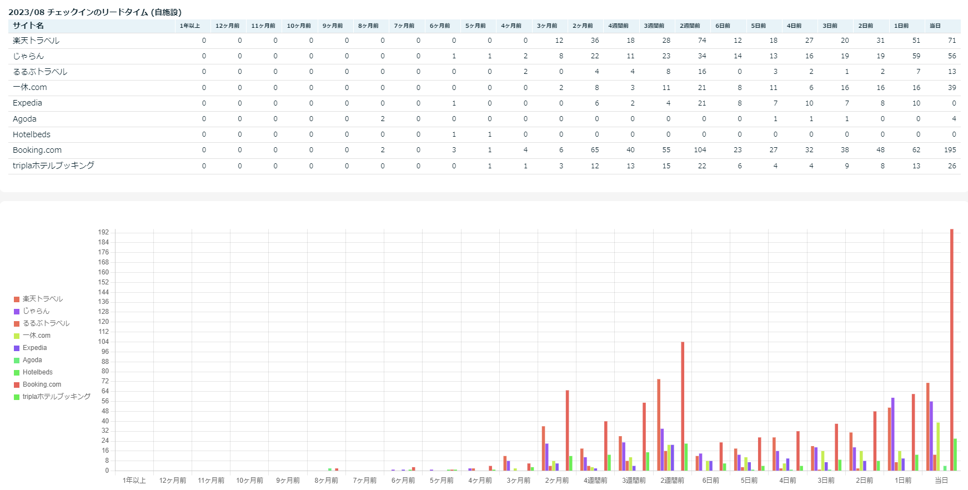Image resolution: width=968 pixels, height=490 pixels.
Task: Toggle じゃらん series in chart legend
Action: (36, 311)
